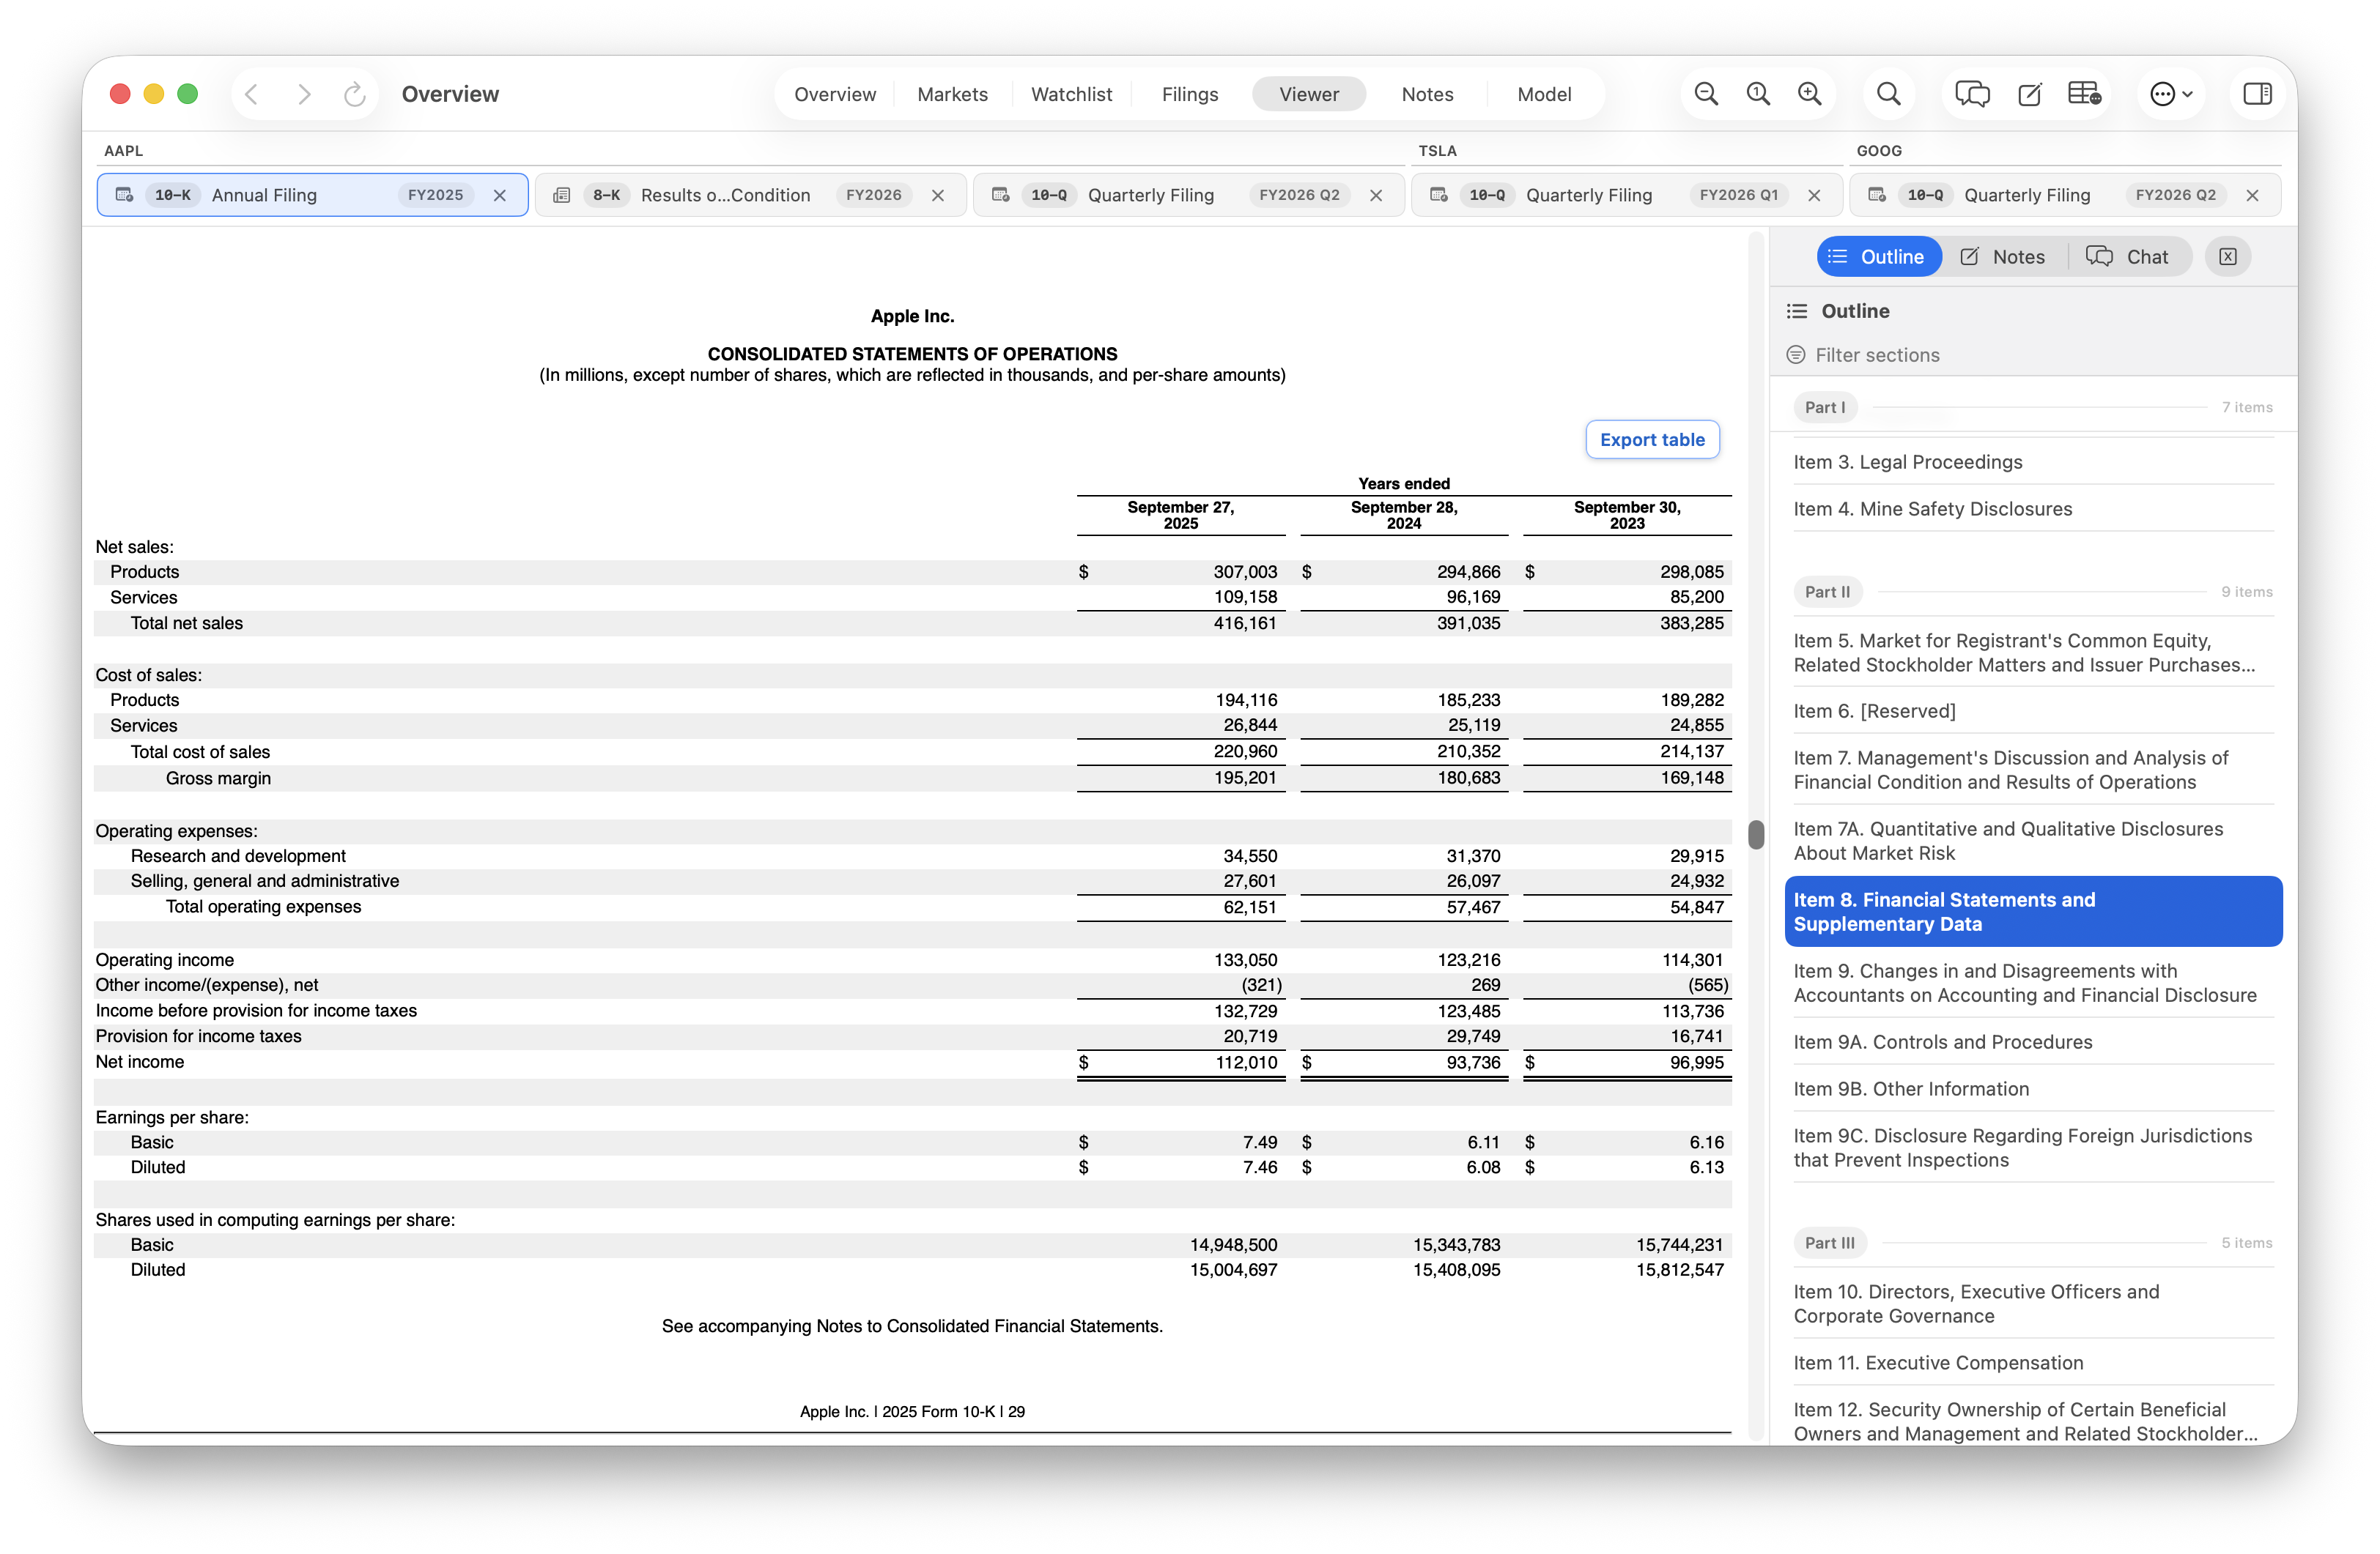Click the Export table button
This screenshot has width=2380, height=1554.
[x=1652, y=439]
